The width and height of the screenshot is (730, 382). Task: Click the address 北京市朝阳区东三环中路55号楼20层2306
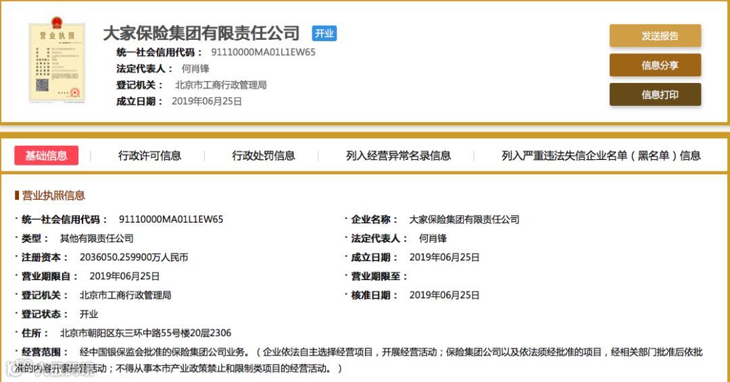[146, 333]
